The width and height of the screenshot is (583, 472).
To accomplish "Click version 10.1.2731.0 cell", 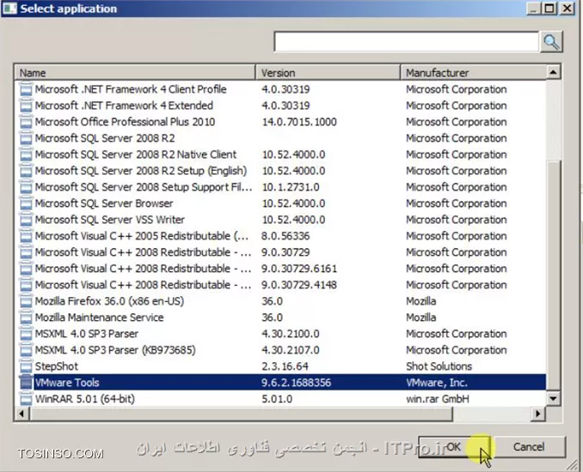I will coord(291,187).
